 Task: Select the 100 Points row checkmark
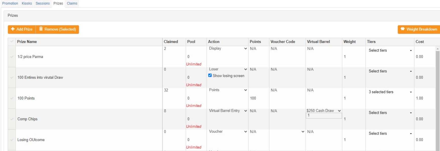click(x=12, y=98)
